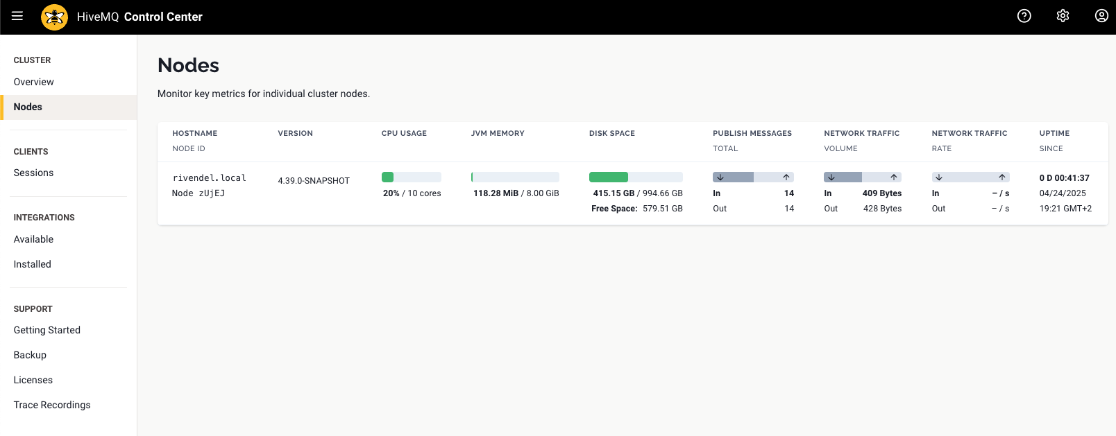Click the disk space progress bar
Screen dimensions: 1116x436
click(x=636, y=177)
